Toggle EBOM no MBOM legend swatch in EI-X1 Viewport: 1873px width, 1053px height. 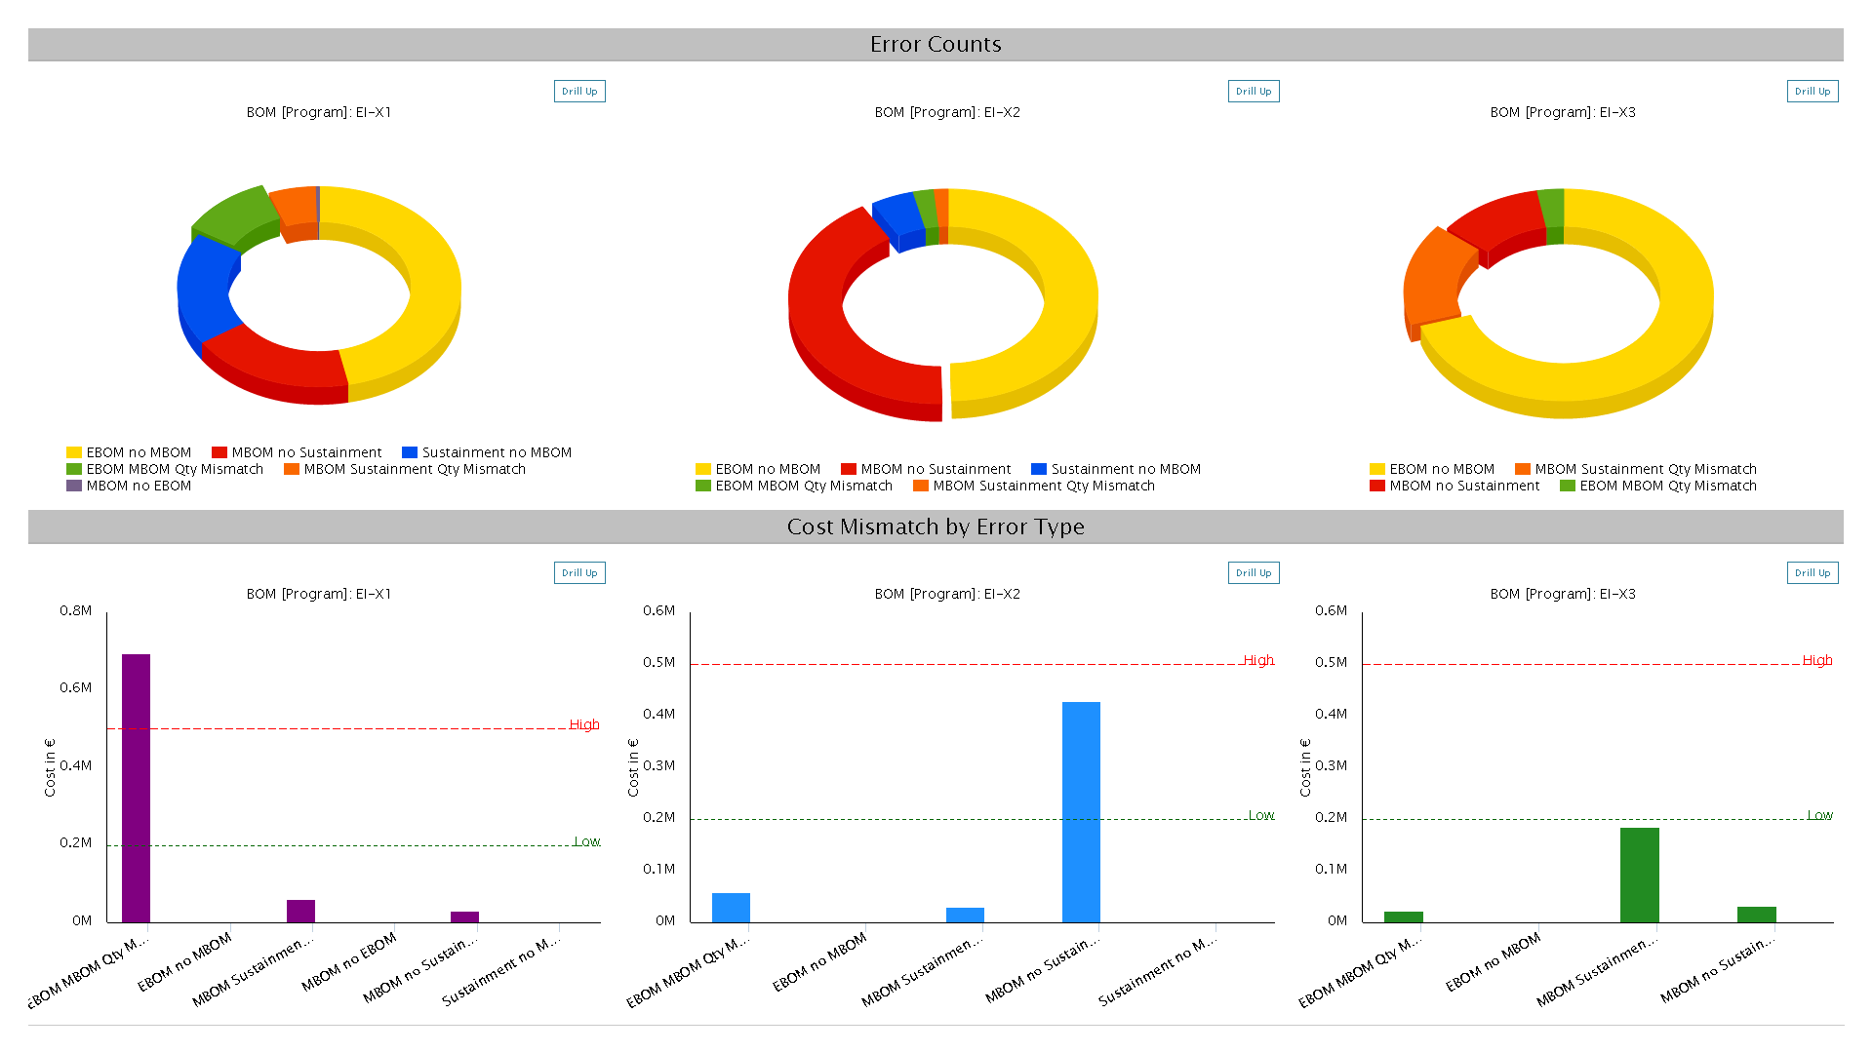click(x=74, y=452)
